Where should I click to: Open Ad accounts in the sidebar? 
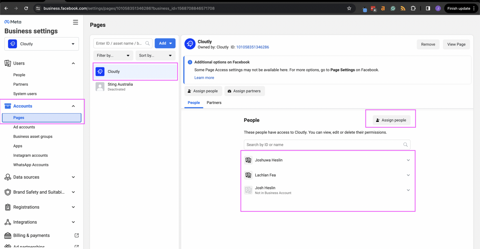24,127
